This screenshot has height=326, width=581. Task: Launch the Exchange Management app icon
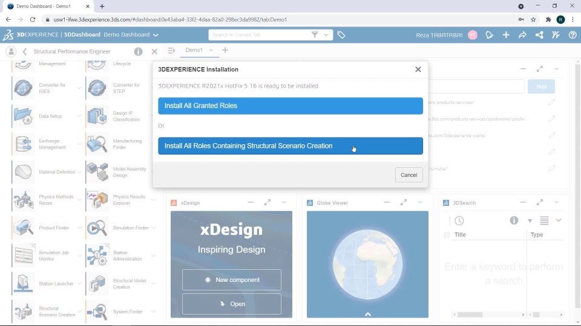pos(24,144)
